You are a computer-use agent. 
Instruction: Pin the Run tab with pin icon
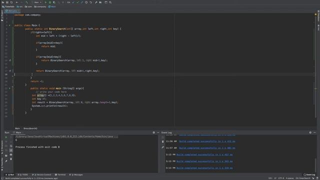pyautogui.click(x=6, y=161)
